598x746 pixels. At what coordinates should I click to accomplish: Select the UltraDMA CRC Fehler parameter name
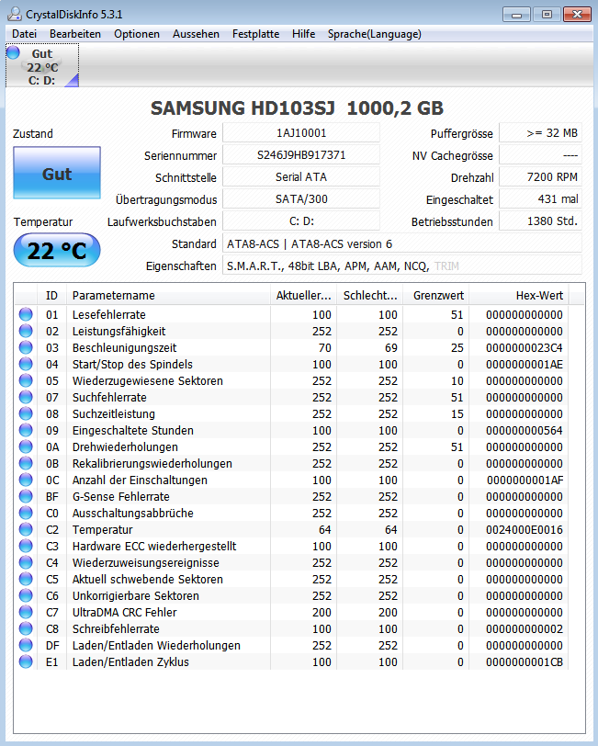[124, 612]
